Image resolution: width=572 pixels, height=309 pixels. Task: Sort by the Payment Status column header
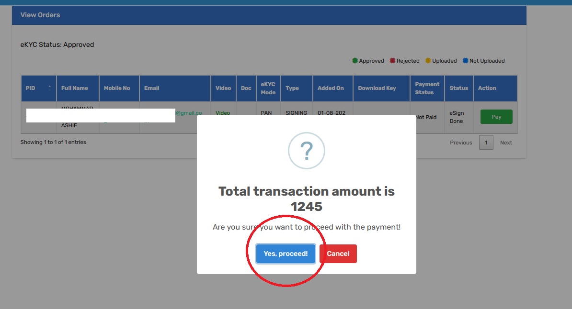point(427,88)
